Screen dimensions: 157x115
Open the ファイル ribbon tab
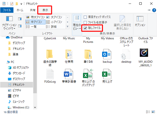[x=7, y=10]
